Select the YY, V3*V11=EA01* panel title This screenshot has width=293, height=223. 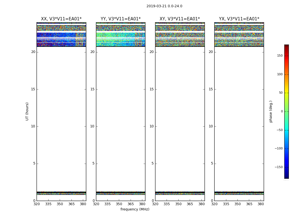[121, 19]
